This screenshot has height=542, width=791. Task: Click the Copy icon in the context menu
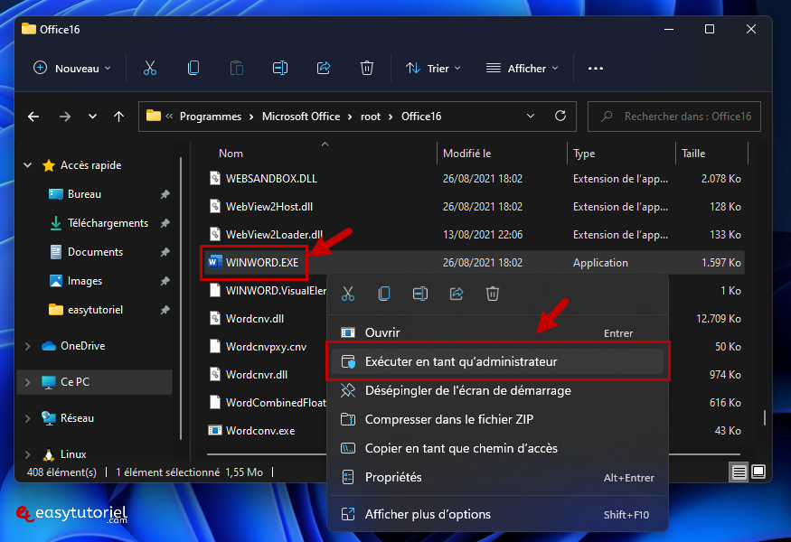[384, 294]
